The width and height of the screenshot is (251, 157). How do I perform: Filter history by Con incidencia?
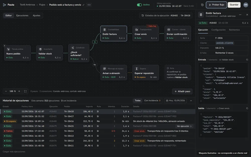pyautogui.click(x=152, y=101)
